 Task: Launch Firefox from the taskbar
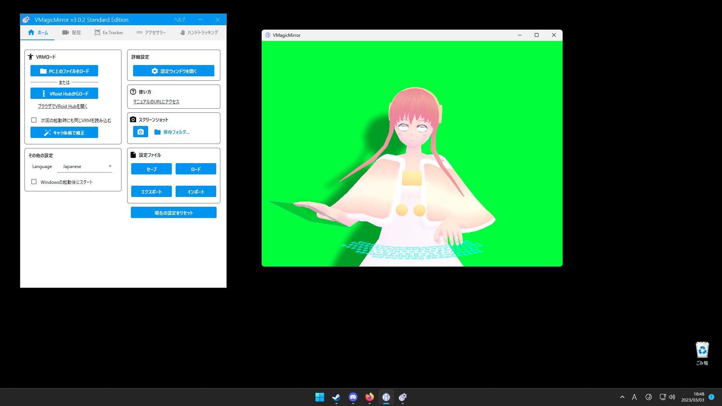tap(369, 397)
